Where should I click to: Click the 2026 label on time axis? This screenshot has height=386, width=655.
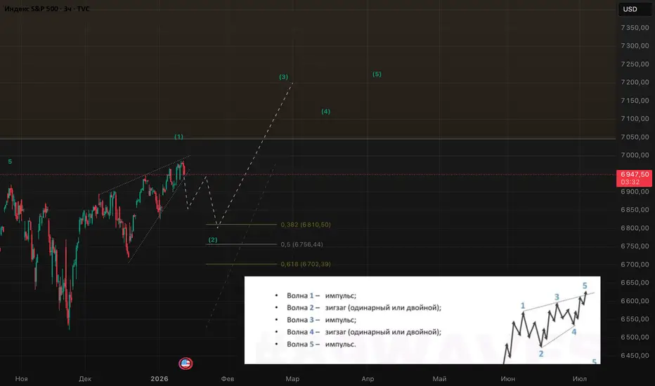pos(160,378)
